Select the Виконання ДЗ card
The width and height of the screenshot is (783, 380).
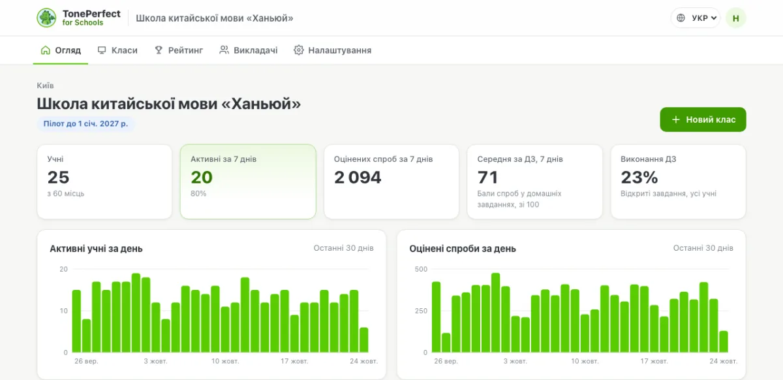pos(678,182)
